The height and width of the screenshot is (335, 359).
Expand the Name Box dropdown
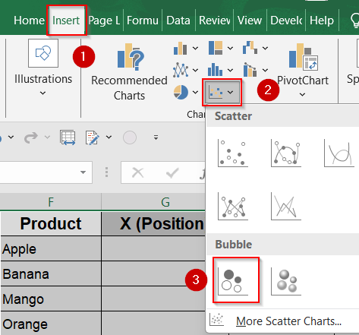point(83,172)
